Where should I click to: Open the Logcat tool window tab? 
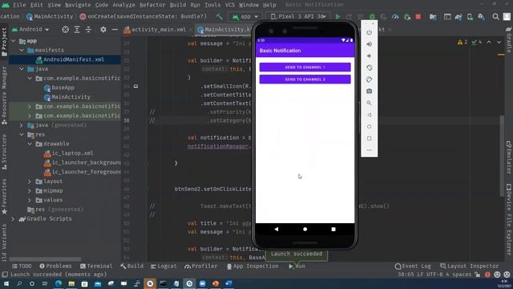164,266
